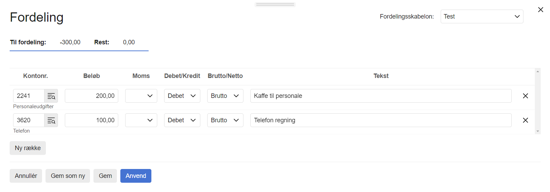
Task: Remove the Telefon regning row
Action: click(x=525, y=120)
